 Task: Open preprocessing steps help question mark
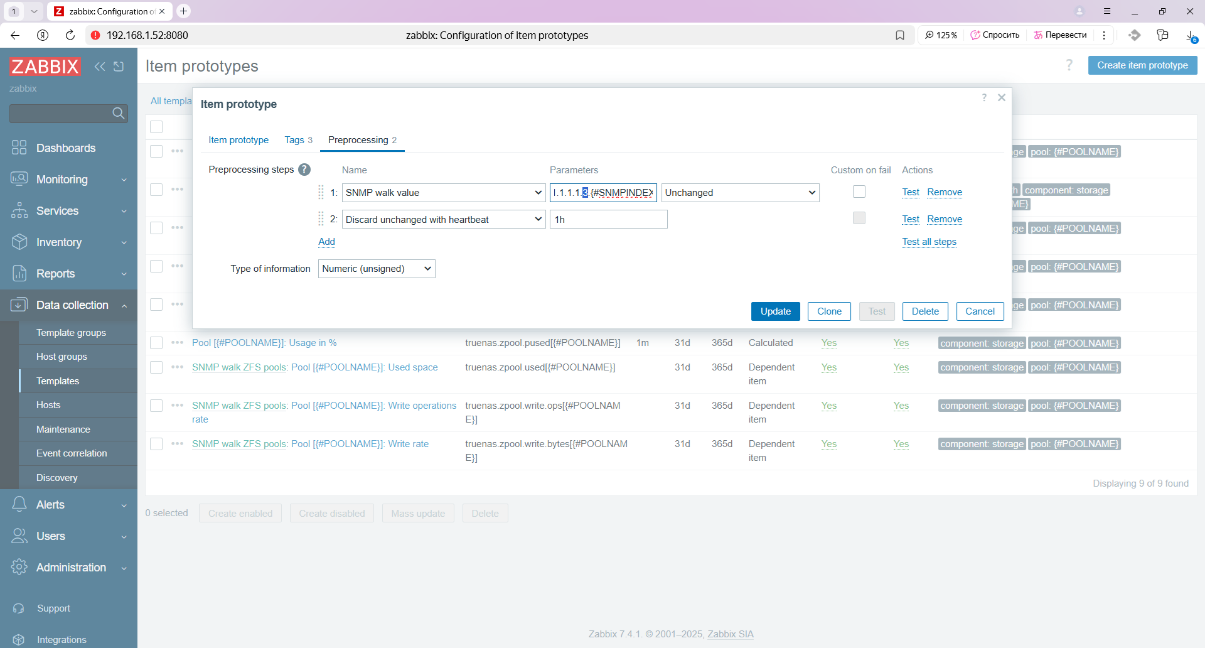pyautogui.click(x=304, y=170)
